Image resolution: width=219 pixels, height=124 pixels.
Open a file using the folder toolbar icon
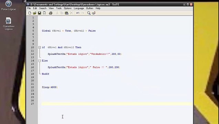(34, 13)
